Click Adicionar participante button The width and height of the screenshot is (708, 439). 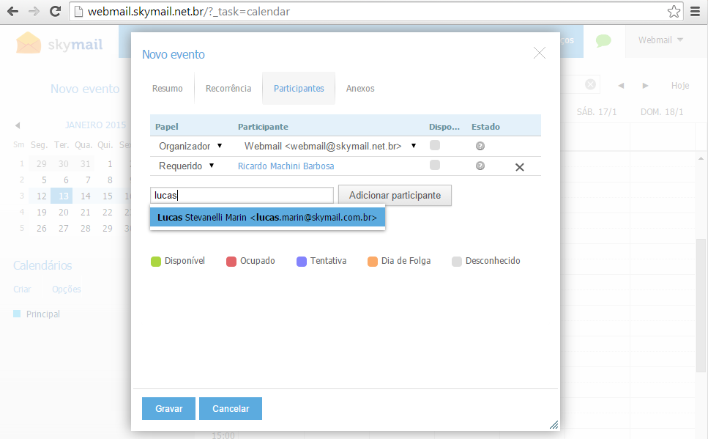pos(395,195)
